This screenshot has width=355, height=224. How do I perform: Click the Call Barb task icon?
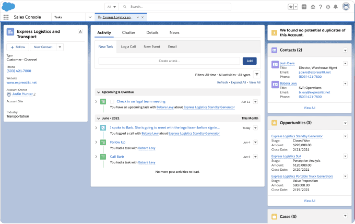pyautogui.click(x=103, y=157)
